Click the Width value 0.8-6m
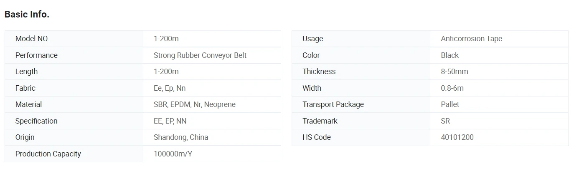 [x=452, y=88]
